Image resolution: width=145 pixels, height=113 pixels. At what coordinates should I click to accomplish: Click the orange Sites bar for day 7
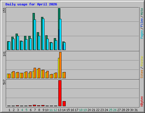pyautogui.click(x=35, y=73)
